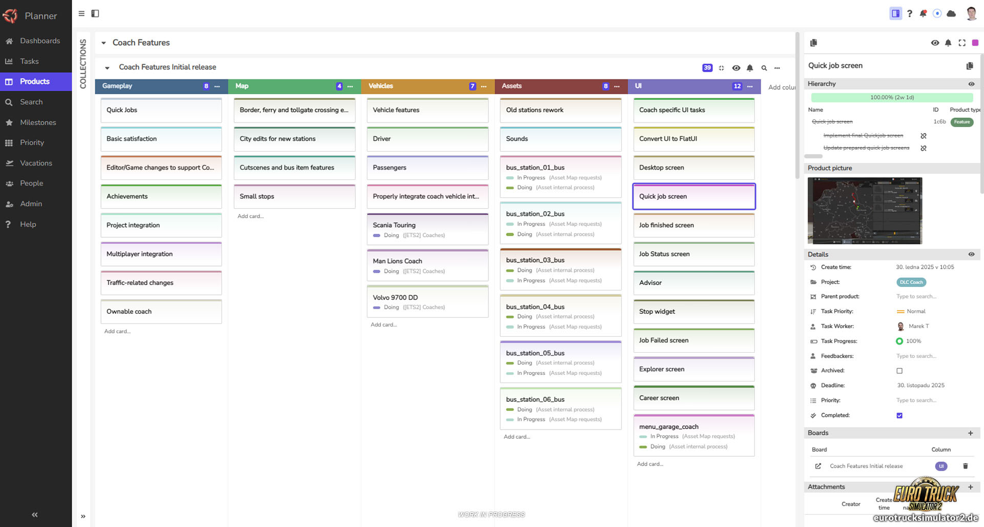Open the help question mark icon in header
Screen dimensions: 984x527
[x=910, y=14]
